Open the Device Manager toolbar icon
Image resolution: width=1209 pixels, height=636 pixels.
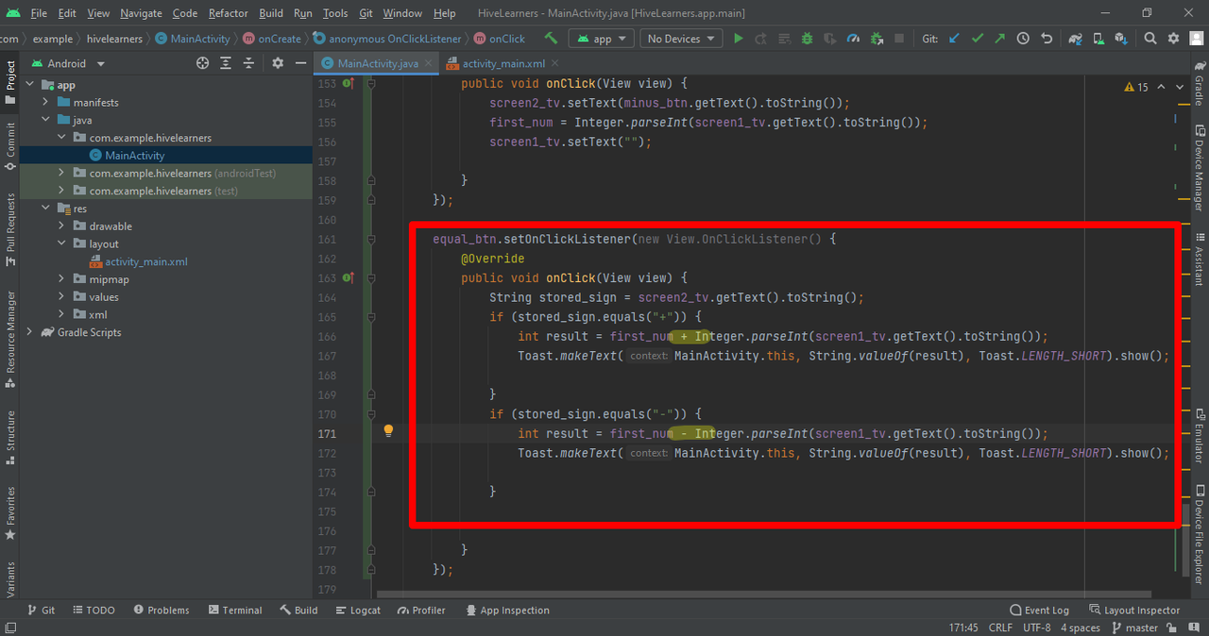[1098, 39]
